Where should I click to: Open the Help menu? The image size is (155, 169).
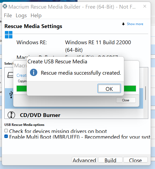click(x=36, y=15)
